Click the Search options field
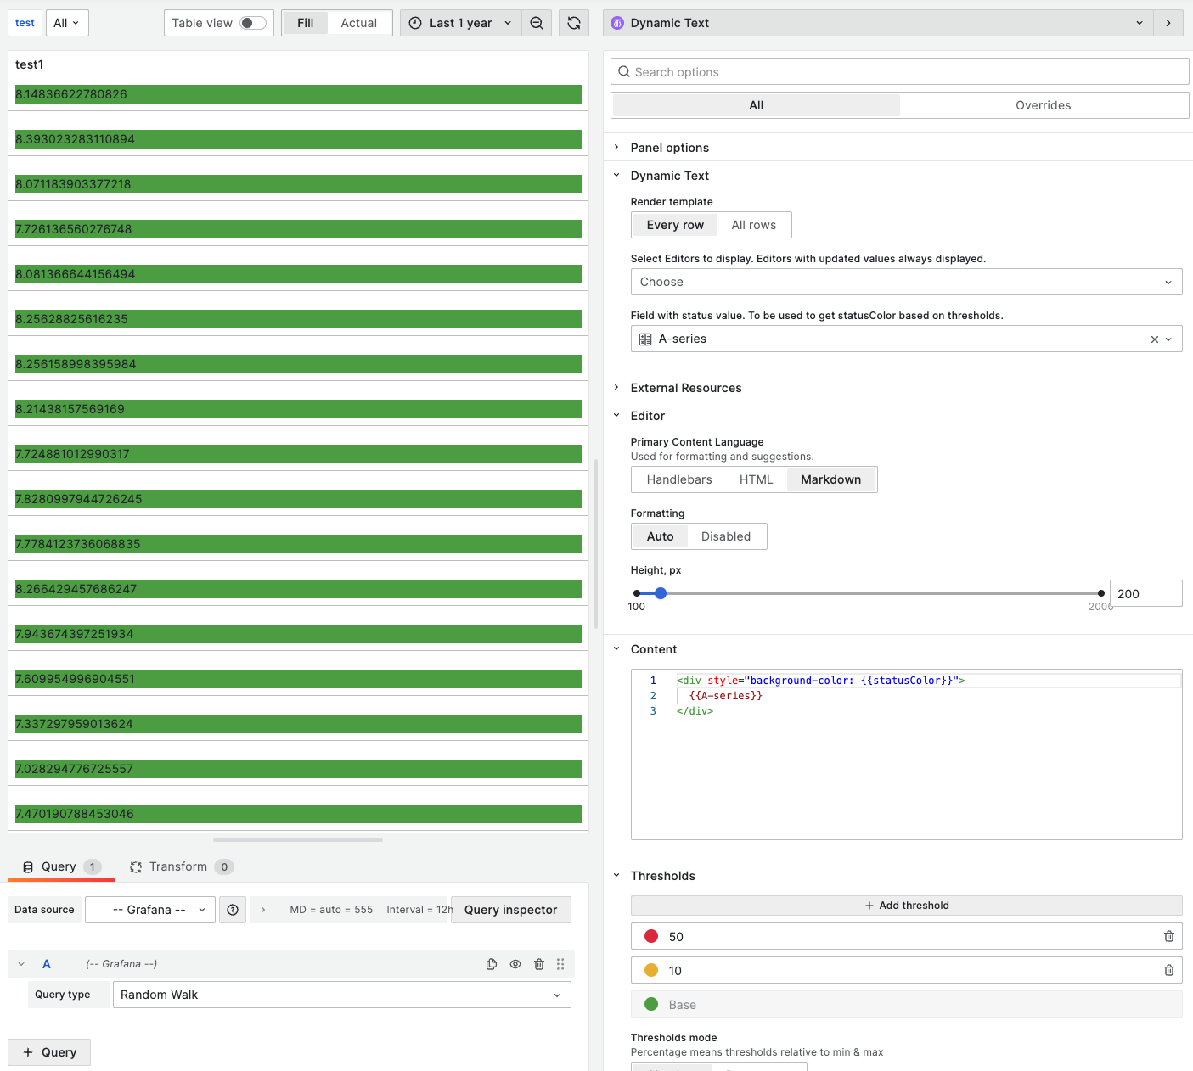 tap(899, 71)
